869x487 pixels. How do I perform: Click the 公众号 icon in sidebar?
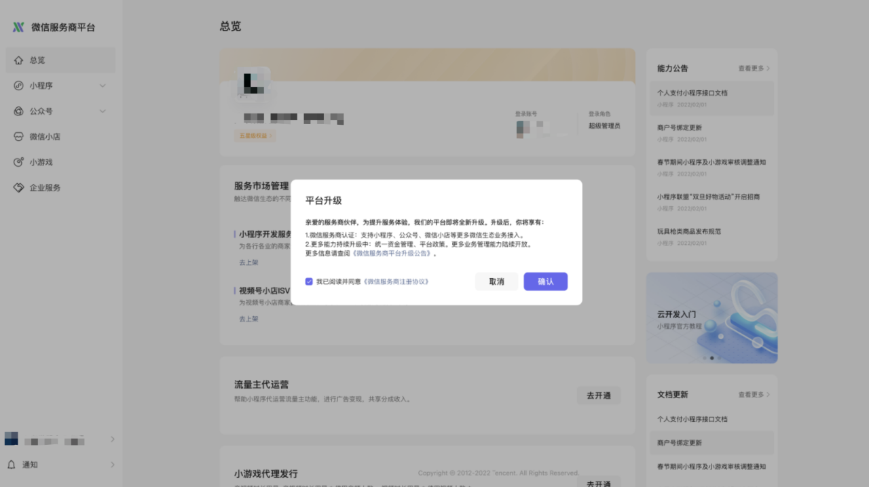[18, 111]
